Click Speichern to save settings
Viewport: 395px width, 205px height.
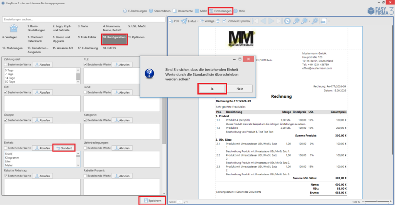pos(152,200)
